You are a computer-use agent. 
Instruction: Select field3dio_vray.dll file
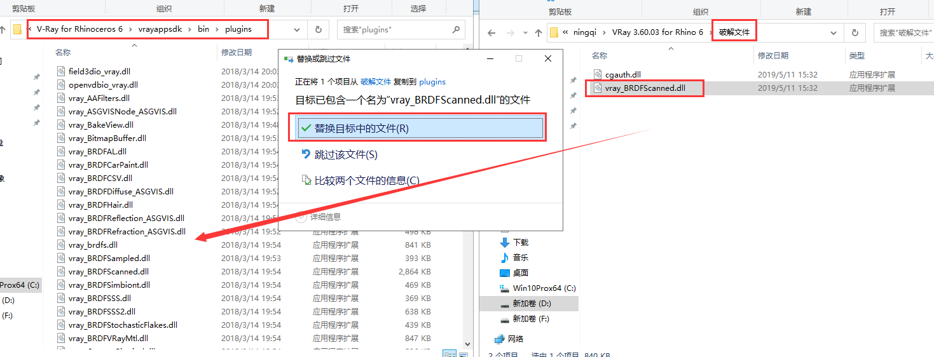(x=99, y=71)
